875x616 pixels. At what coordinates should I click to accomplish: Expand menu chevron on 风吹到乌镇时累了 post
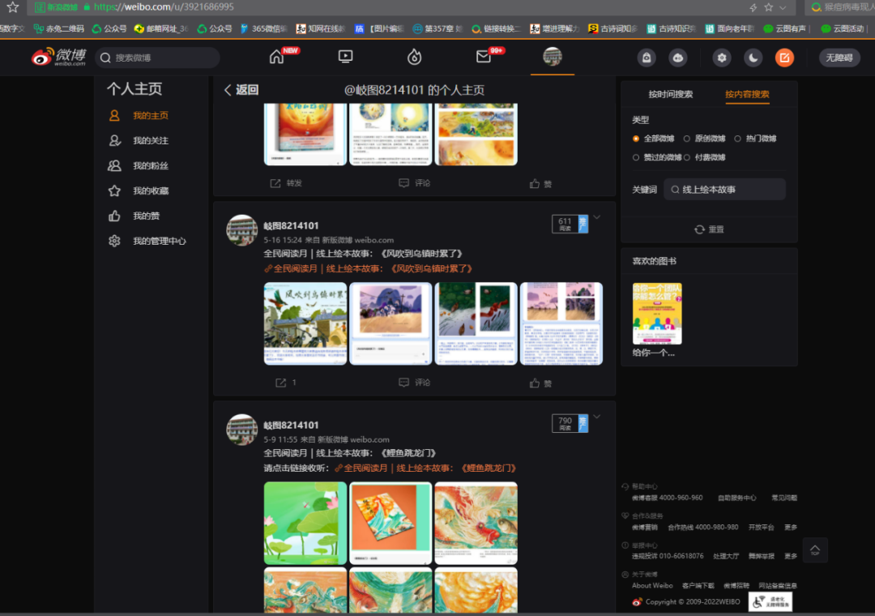coord(596,217)
